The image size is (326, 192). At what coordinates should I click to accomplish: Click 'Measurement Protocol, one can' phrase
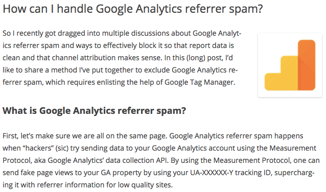click(266, 160)
